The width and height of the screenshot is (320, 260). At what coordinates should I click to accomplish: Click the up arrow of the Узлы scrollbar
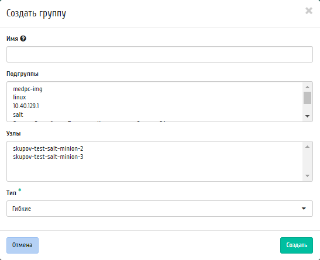(x=307, y=147)
